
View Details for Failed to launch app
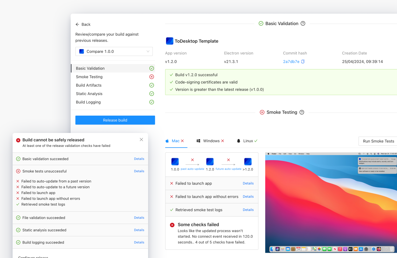tap(248, 183)
